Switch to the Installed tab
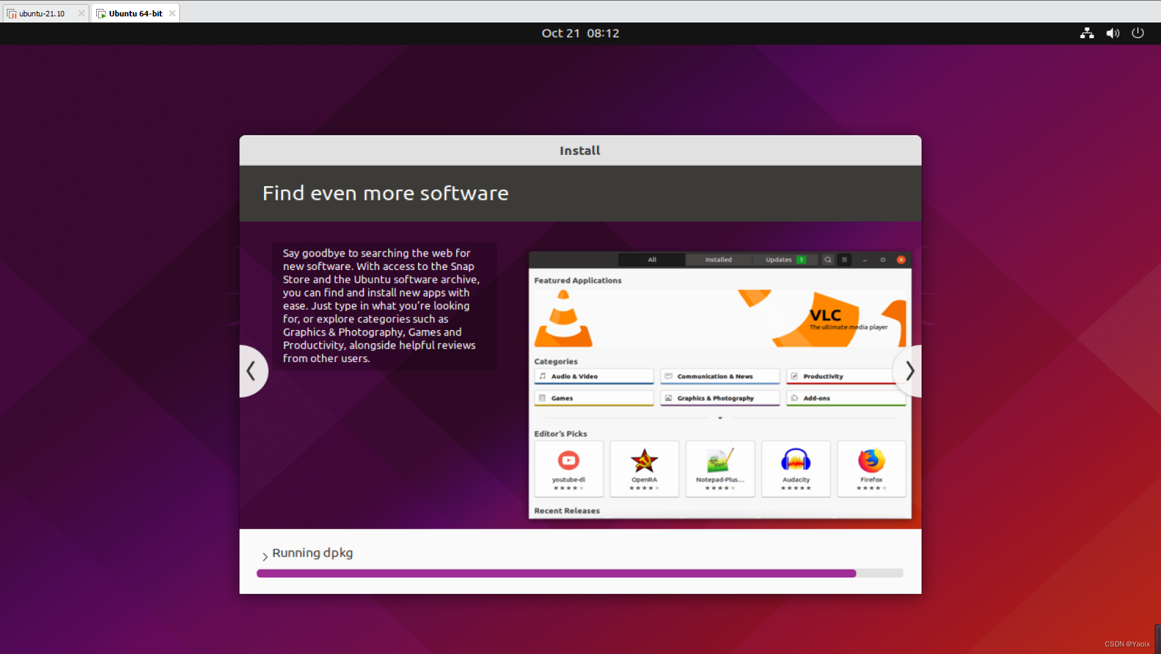The width and height of the screenshot is (1161, 654). point(718,260)
